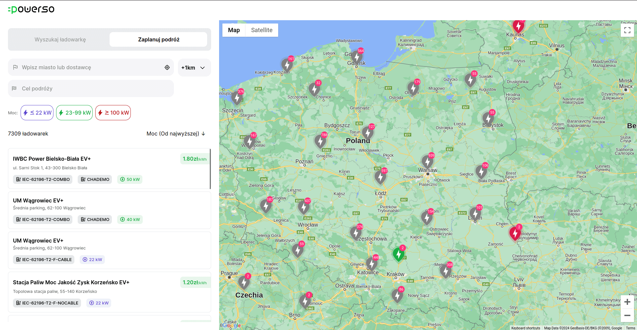Click cluster marker 788 near Gniezno
This screenshot has height=330, width=637.
coord(320,141)
